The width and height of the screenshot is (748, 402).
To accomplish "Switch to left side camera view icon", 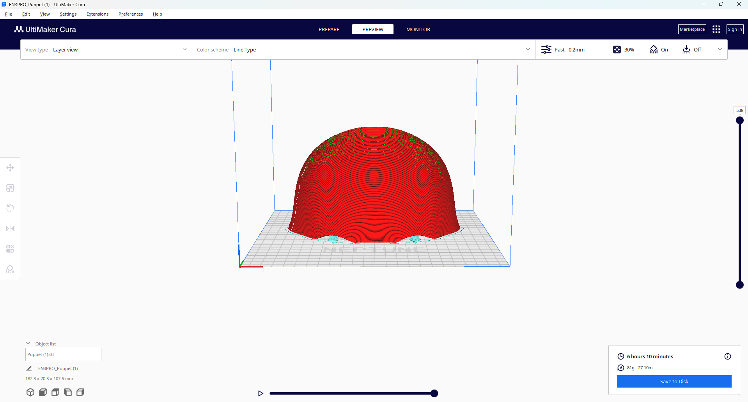I will pos(68,392).
